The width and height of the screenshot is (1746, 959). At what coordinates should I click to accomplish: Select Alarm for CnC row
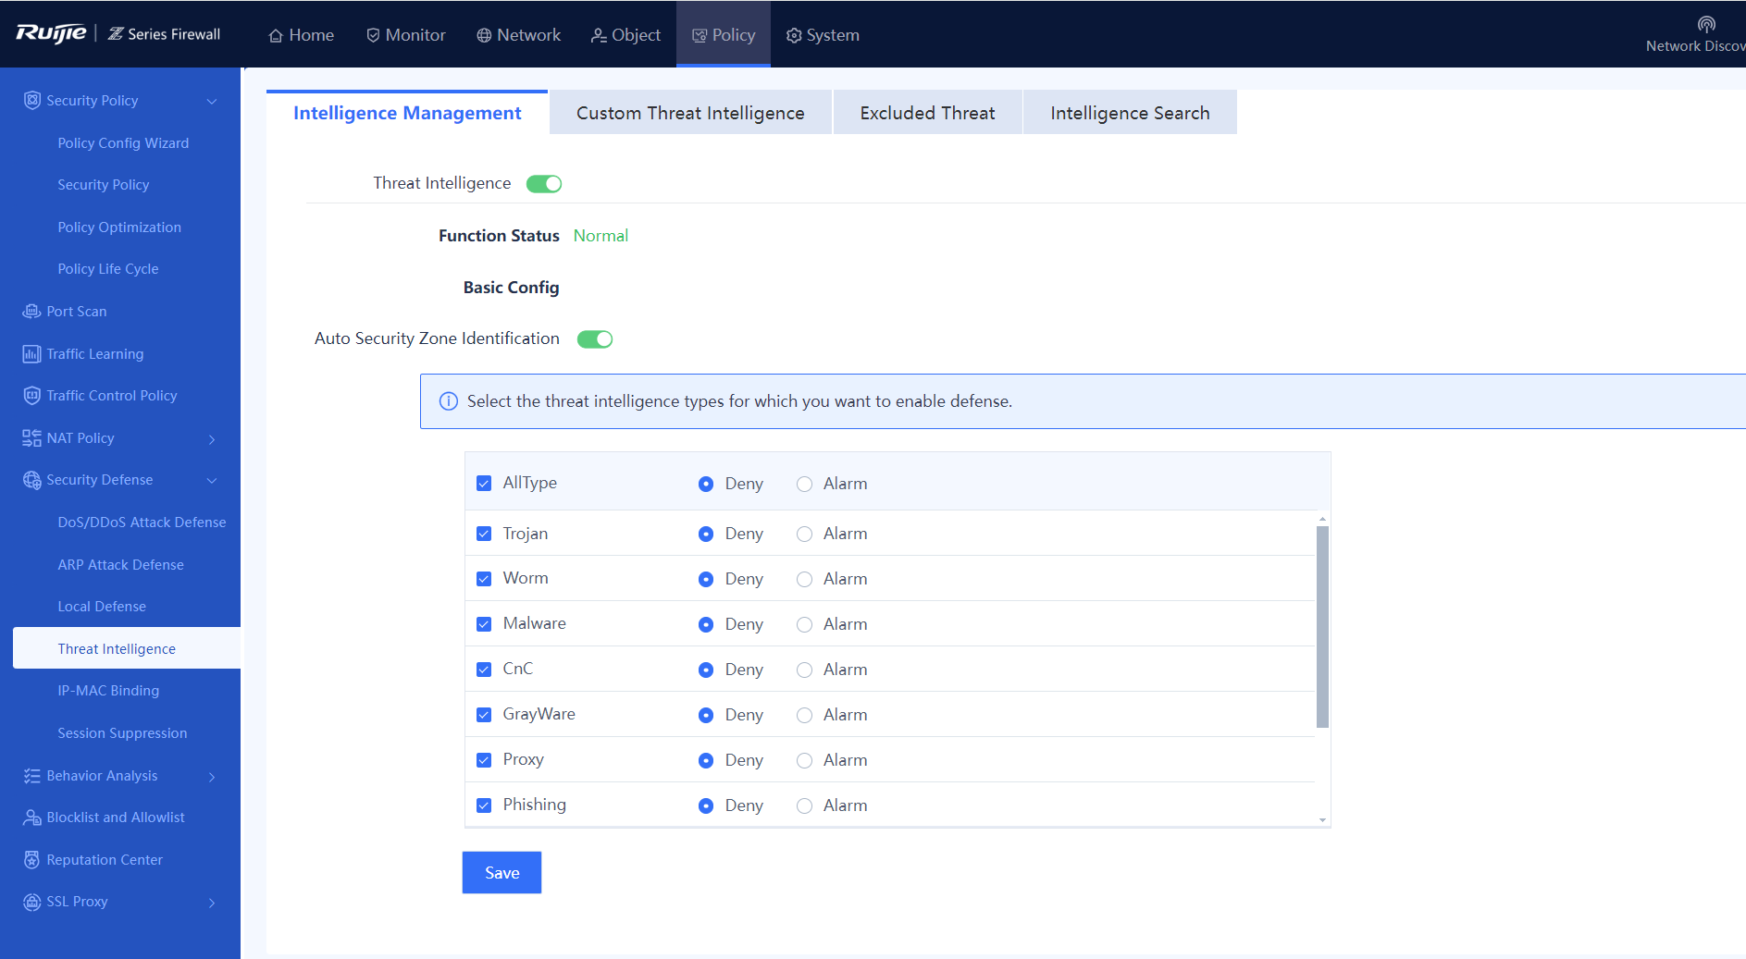[x=805, y=670]
